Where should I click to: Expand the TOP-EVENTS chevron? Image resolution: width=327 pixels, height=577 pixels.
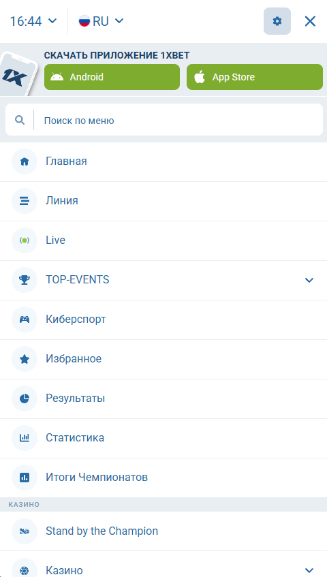309,280
